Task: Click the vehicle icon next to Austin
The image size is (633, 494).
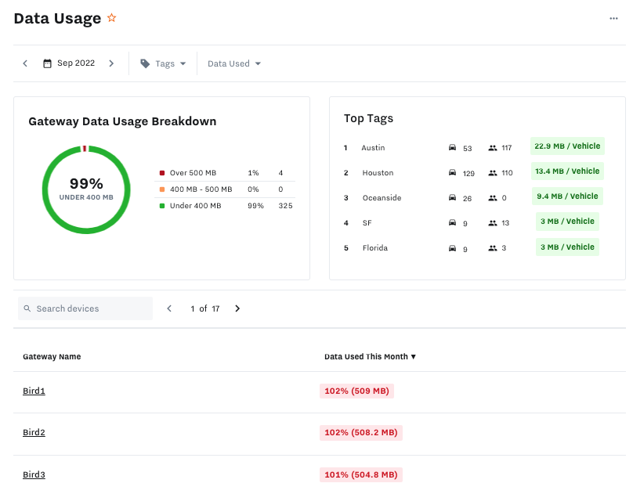Action: tap(454, 147)
